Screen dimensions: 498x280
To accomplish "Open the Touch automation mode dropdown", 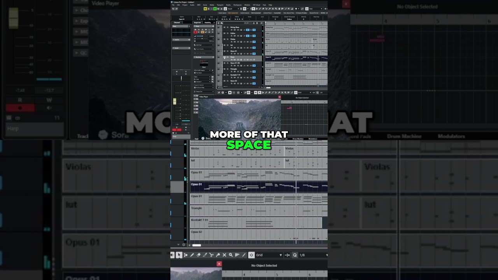I will 233,9.
